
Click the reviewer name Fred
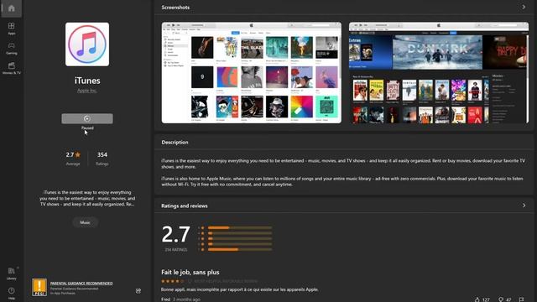click(166, 299)
